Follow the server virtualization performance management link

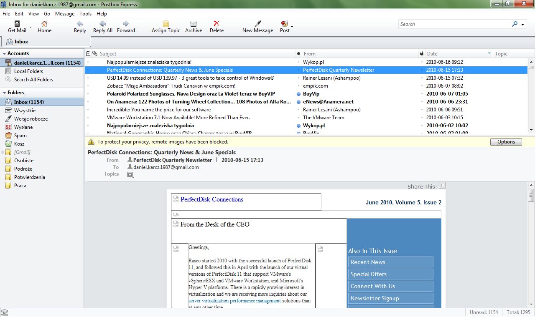(234, 301)
